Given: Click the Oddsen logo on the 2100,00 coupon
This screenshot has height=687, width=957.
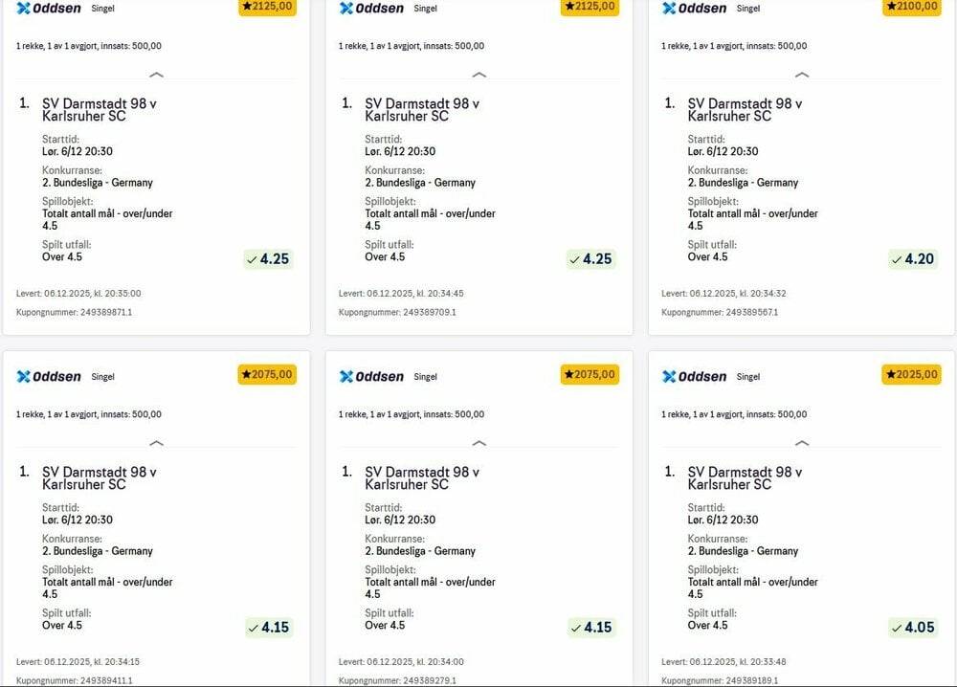Looking at the screenshot, I should (695, 9).
